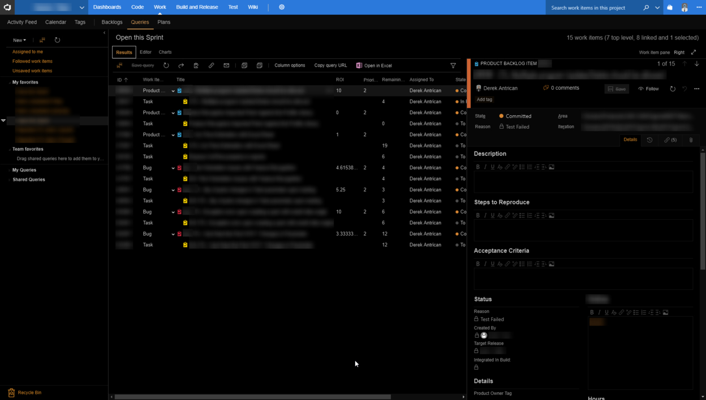Toggle bold formatting in the Description field

click(477, 167)
